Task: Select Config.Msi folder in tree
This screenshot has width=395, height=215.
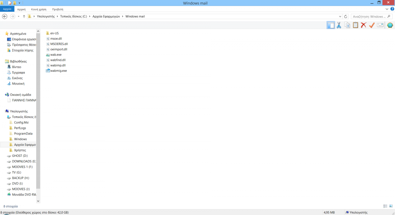Action: 19,122
